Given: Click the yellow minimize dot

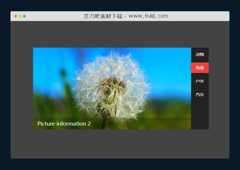Looking at the screenshot, I should (20, 16).
